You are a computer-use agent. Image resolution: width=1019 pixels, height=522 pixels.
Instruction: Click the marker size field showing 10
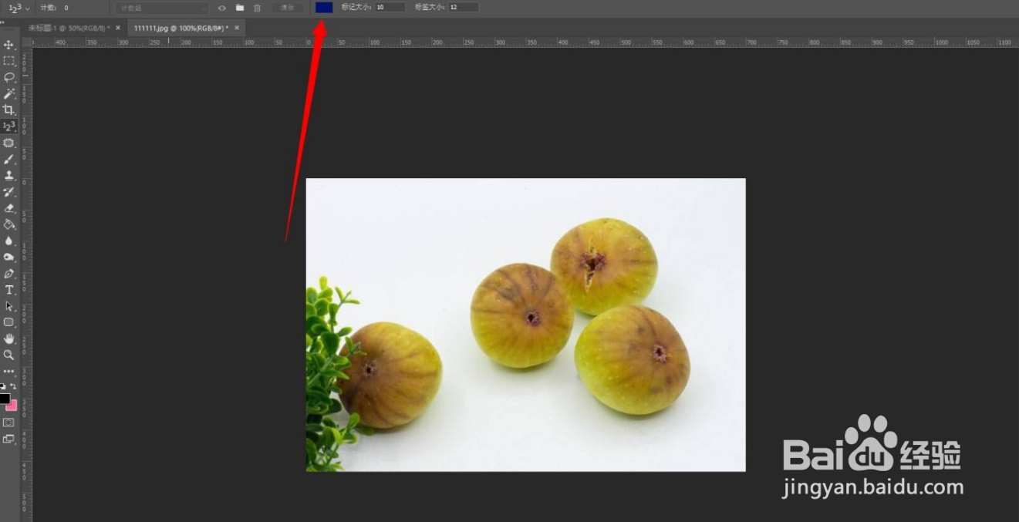pos(390,7)
